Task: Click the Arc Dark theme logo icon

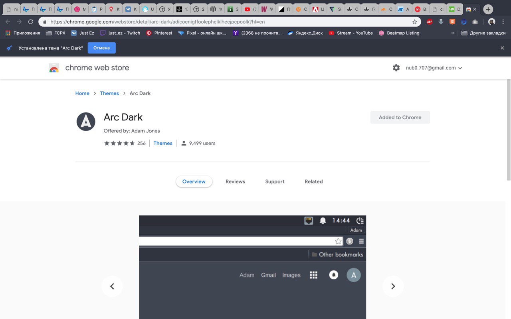Action: pyautogui.click(x=86, y=122)
